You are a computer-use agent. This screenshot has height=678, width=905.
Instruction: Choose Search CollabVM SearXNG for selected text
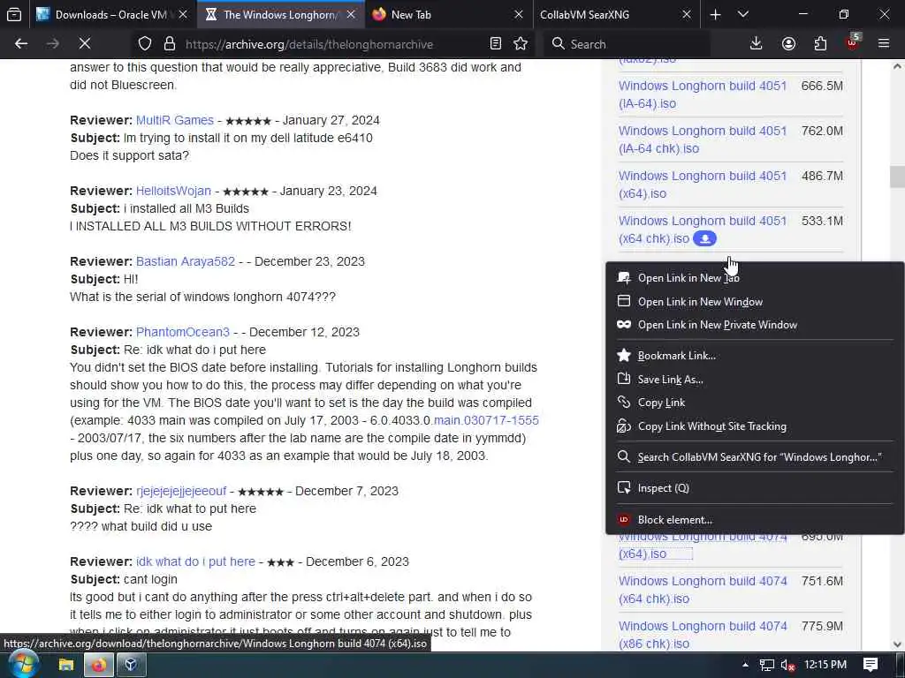coord(755,457)
